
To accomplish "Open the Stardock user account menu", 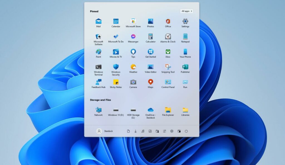I will 105,131.
